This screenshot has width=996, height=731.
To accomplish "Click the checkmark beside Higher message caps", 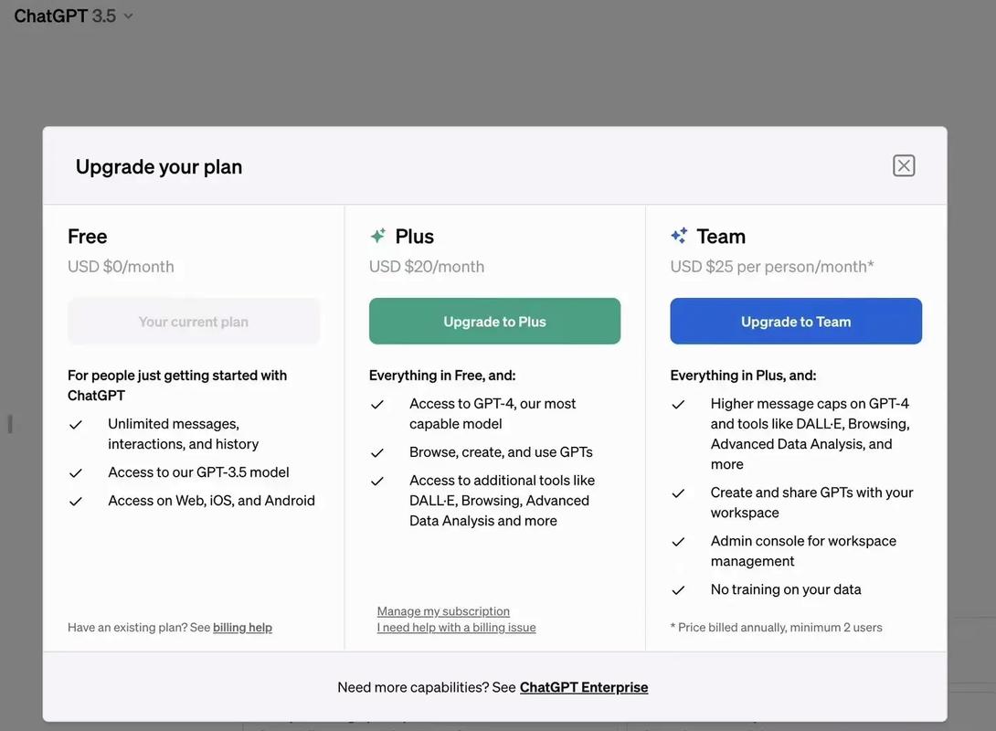I will (678, 405).
